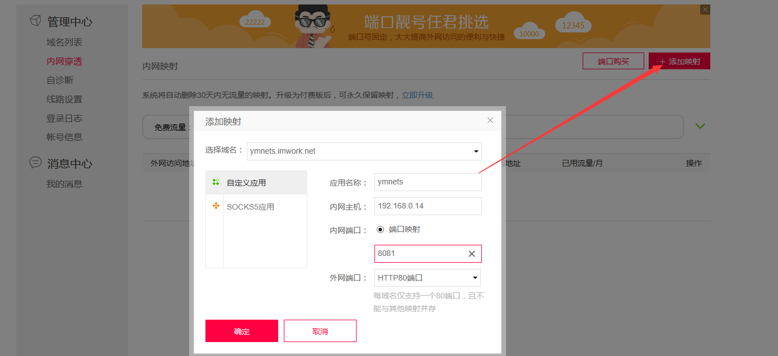Open 线路设置 in the sidebar

pos(64,99)
